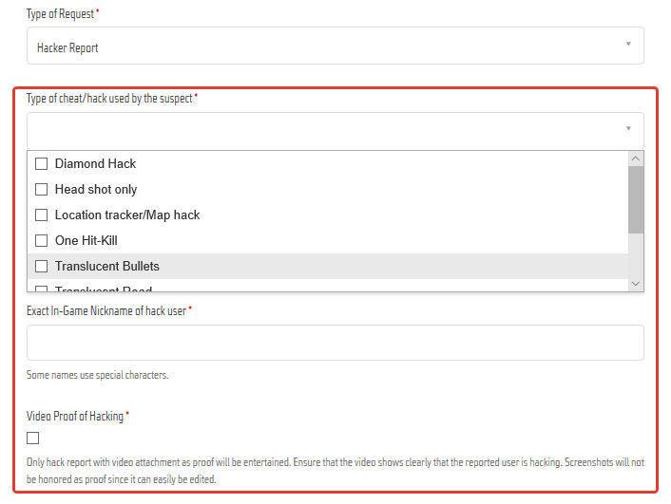Enable Location tracker/Map hack checkbox

click(x=41, y=215)
